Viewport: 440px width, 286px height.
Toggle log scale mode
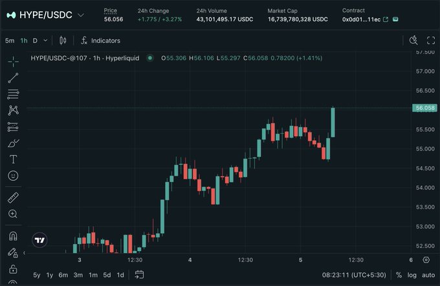[x=412, y=275]
